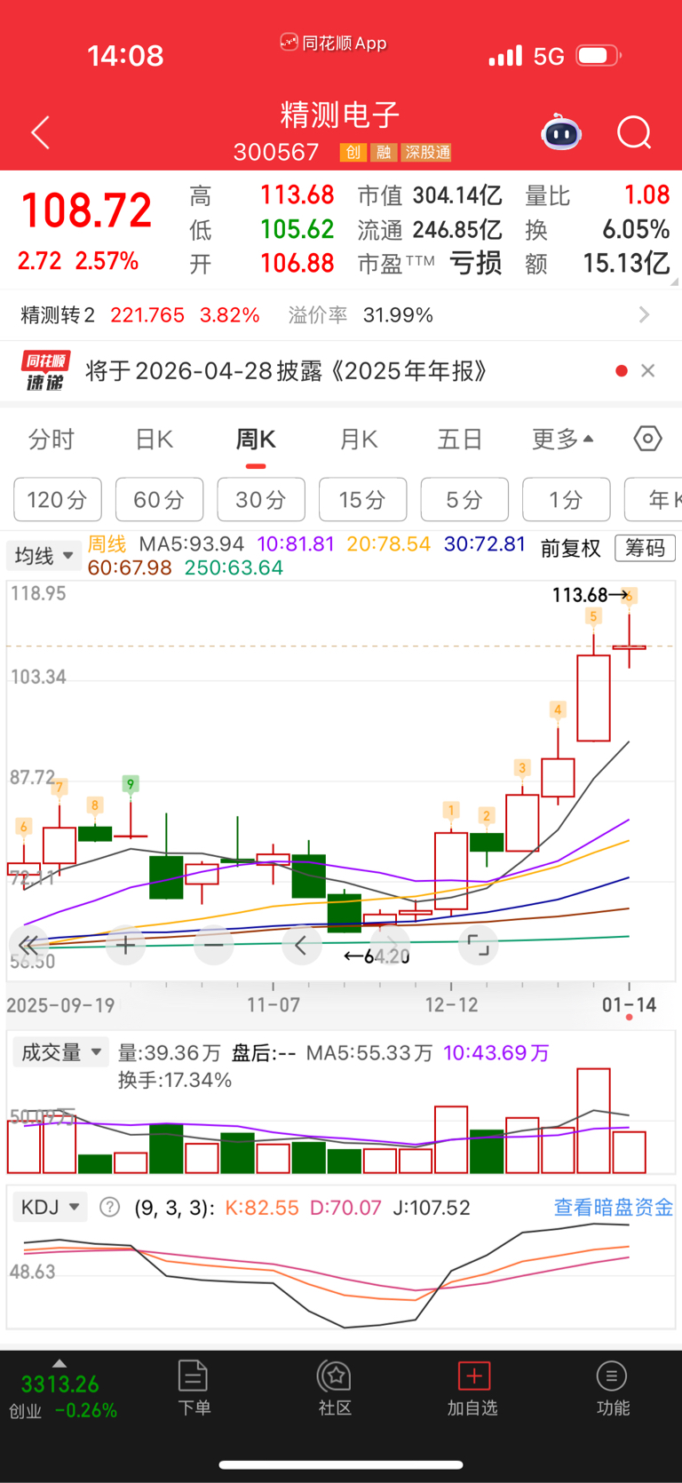Tap the MA5:93.94 moving average label

(192, 543)
